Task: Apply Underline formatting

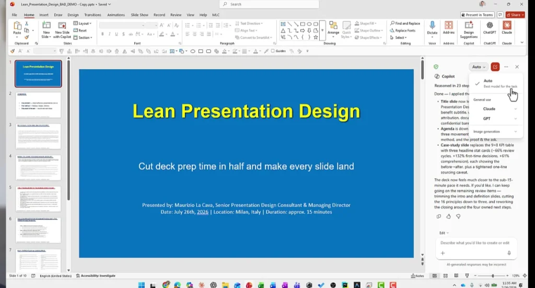Action: click(x=117, y=34)
